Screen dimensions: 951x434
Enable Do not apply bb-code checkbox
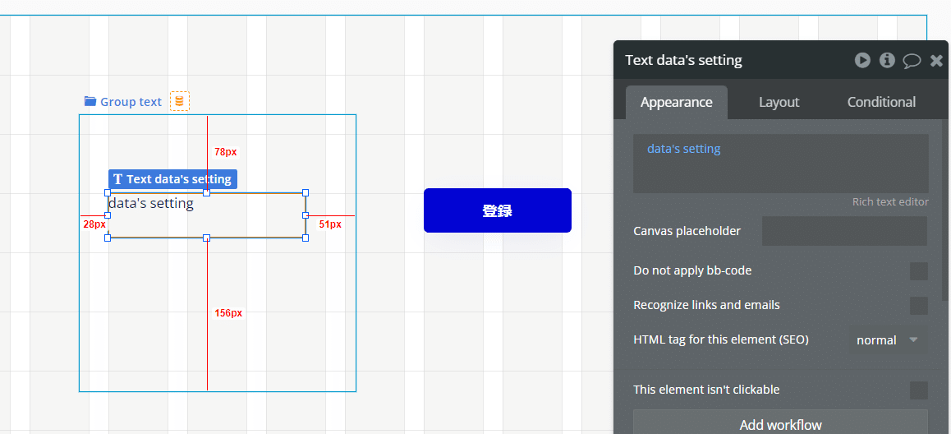coord(918,270)
